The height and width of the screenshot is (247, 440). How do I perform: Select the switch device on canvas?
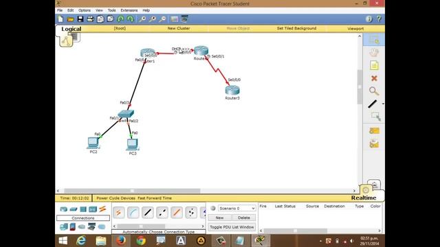point(126,114)
